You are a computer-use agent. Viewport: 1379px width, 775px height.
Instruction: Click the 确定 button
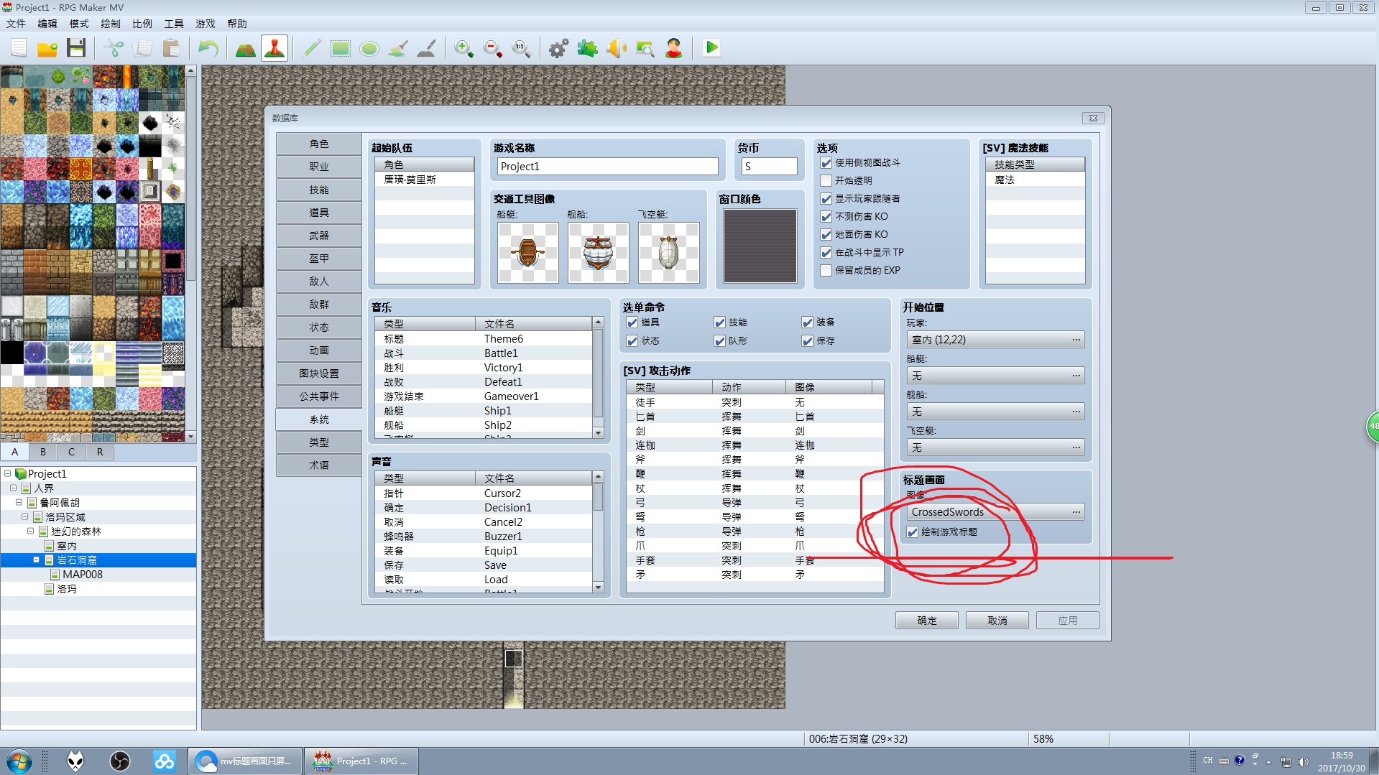(x=927, y=621)
